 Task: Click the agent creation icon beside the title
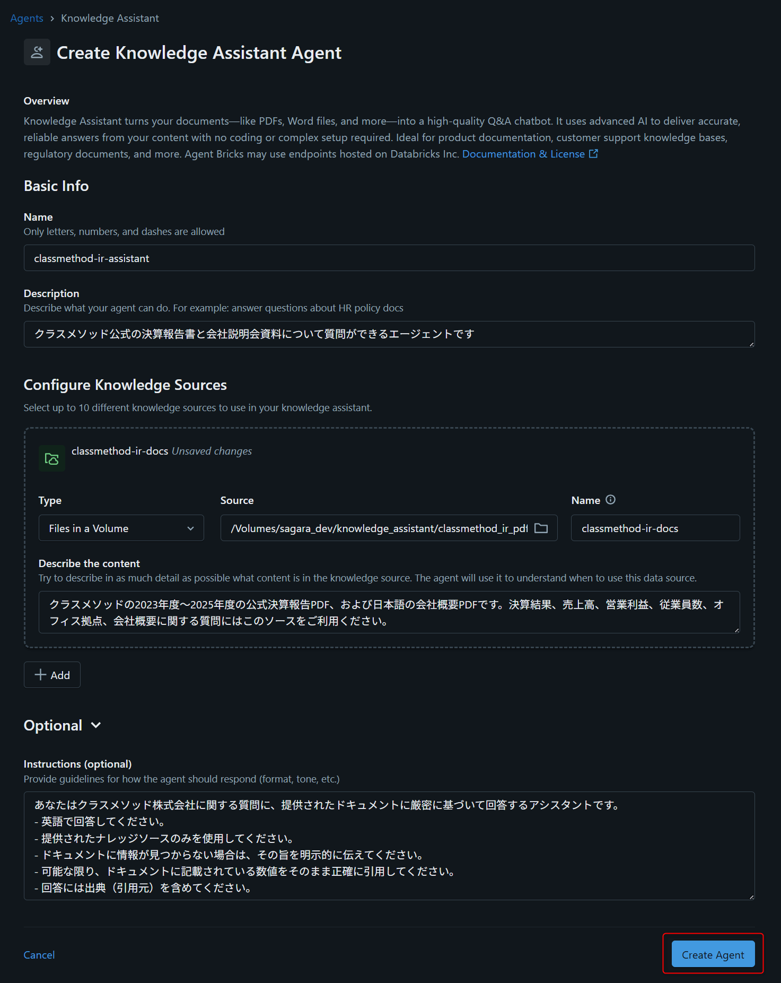[x=37, y=52]
